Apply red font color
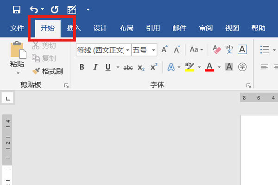This screenshot has height=185, width=278. click(209, 67)
